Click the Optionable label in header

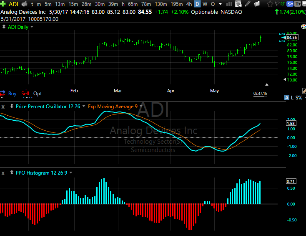tap(204, 12)
